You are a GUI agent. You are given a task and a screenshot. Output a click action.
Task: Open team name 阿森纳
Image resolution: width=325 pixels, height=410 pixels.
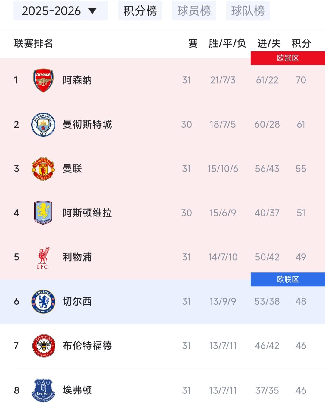click(x=77, y=80)
